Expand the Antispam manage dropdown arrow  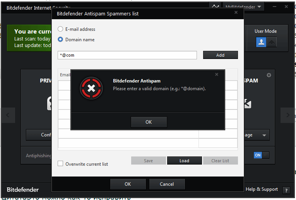(x=264, y=135)
